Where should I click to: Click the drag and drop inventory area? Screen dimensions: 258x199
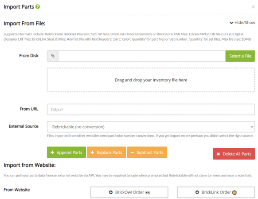tap(151, 80)
